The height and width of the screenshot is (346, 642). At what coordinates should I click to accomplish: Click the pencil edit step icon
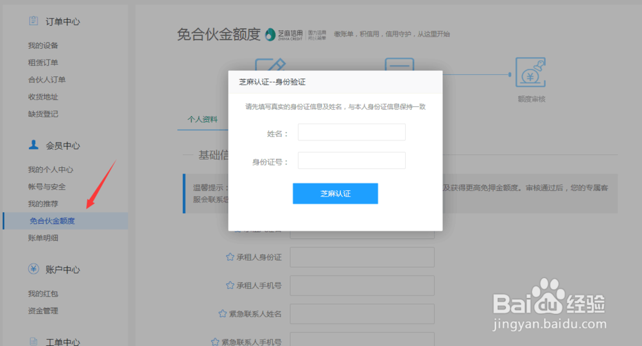(270, 65)
